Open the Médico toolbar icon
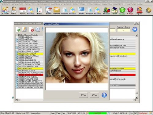The width and height of the screenshot is (153, 115). (13, 10)
